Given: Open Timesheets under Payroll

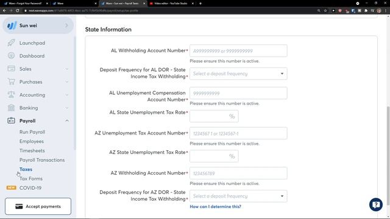Looking at the screenshot, I should (32, 150).
